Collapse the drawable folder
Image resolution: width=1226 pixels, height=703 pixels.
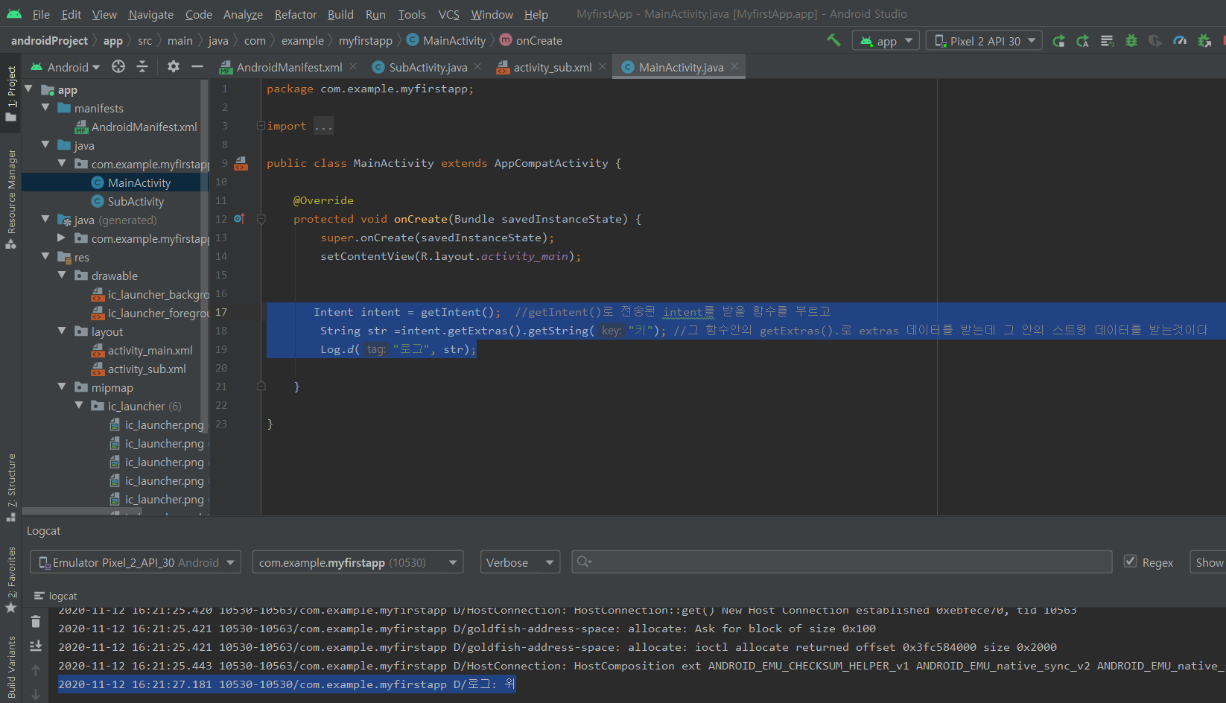click(62, 276)
